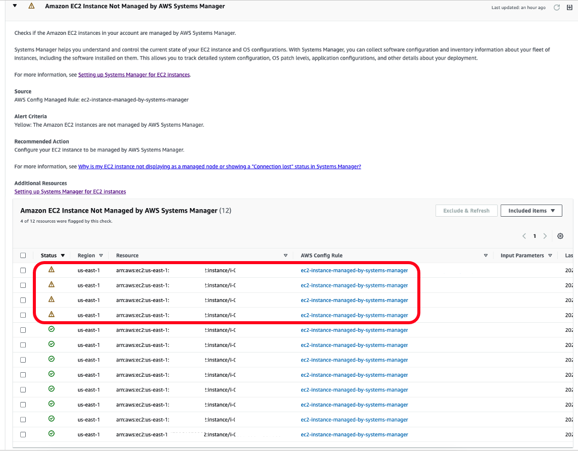Viewport: 578px width, 451px height.
Task: Open the Setting up Systems Manager link in the For more information sentence
Action: pos(134,75)
